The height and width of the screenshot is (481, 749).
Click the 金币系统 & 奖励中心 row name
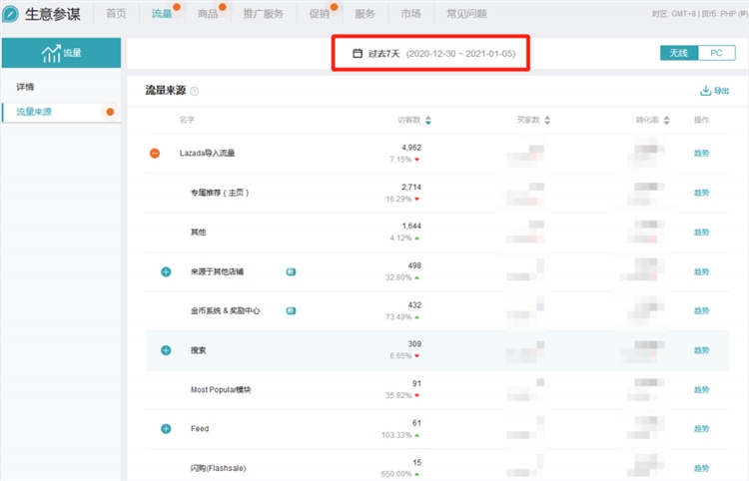[225, 310]
